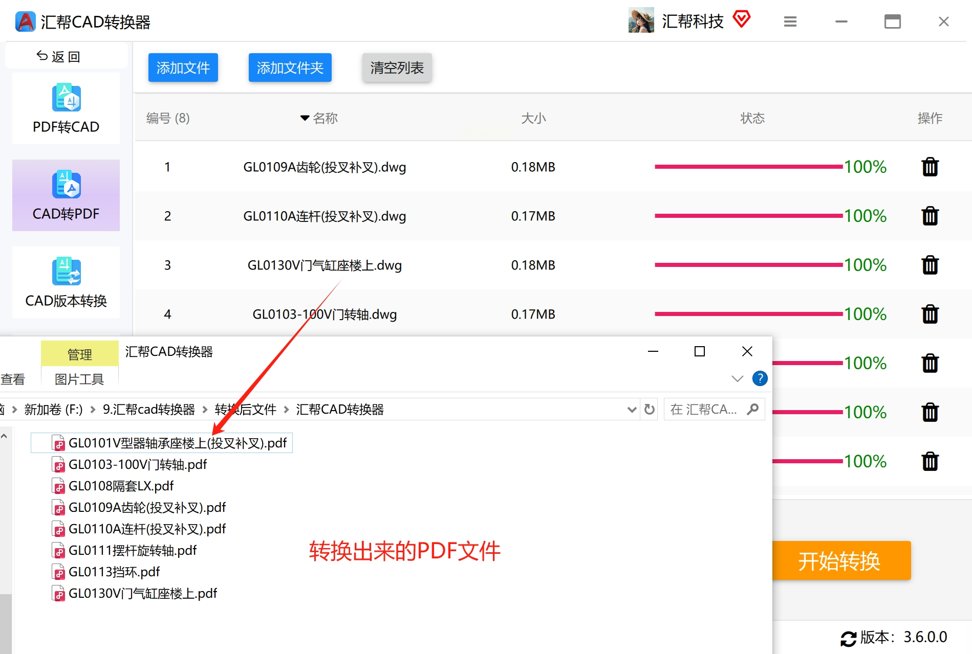
Task: Click the red VIP diamond badge
Action: (x=741, y=19)
